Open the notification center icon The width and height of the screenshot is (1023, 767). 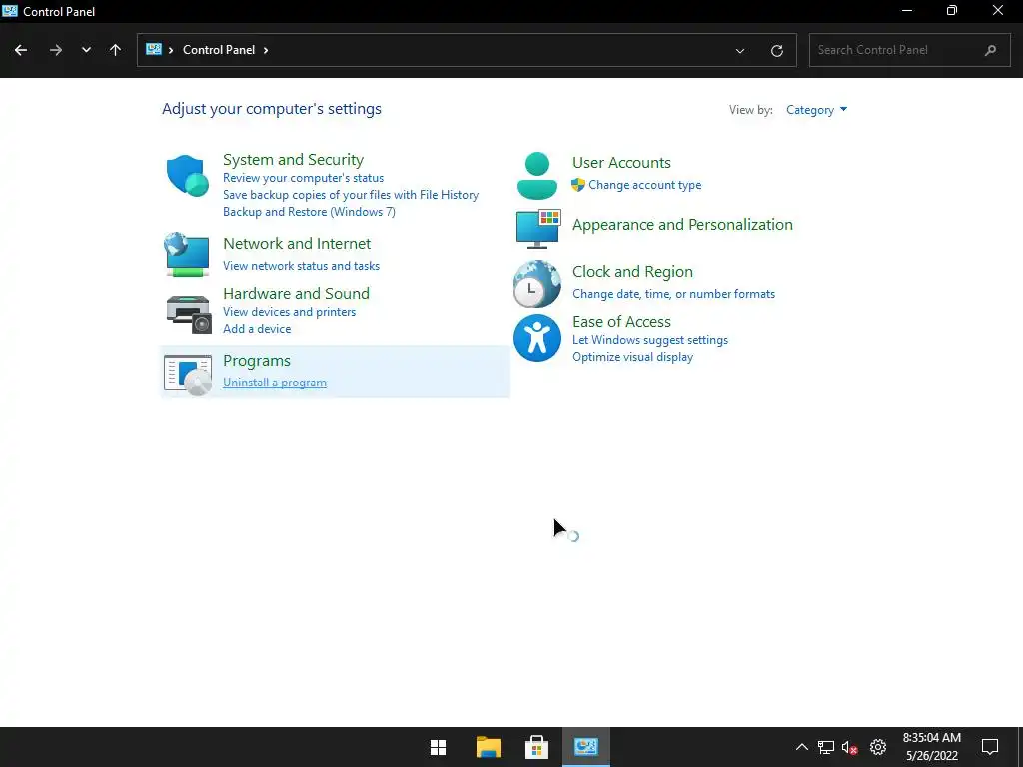[x=990, y=747]
